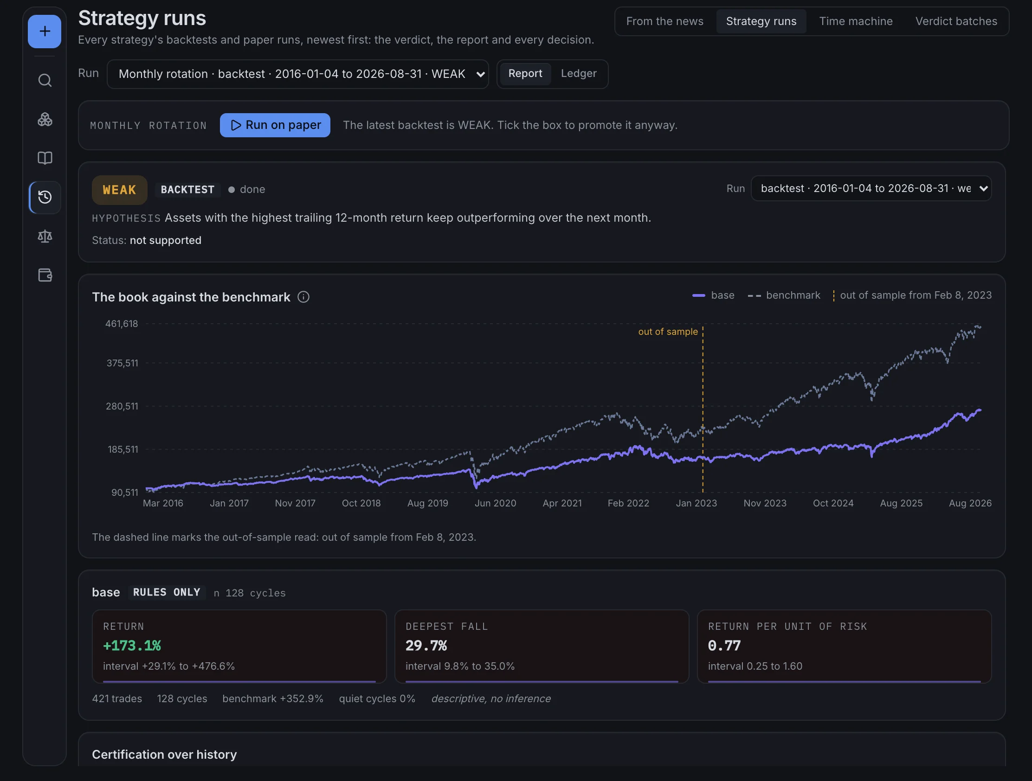The width and height of the screenshot is (1032, 781).
Task: Open the book library sidebar icon
Action: click(x=45, y=158)
